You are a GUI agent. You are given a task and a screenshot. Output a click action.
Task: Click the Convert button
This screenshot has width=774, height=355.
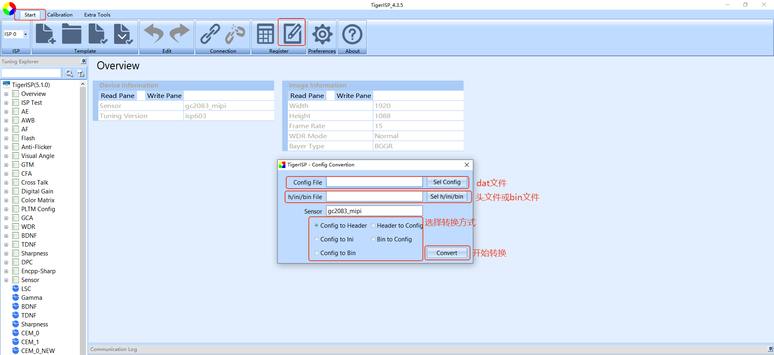(447, 253)
